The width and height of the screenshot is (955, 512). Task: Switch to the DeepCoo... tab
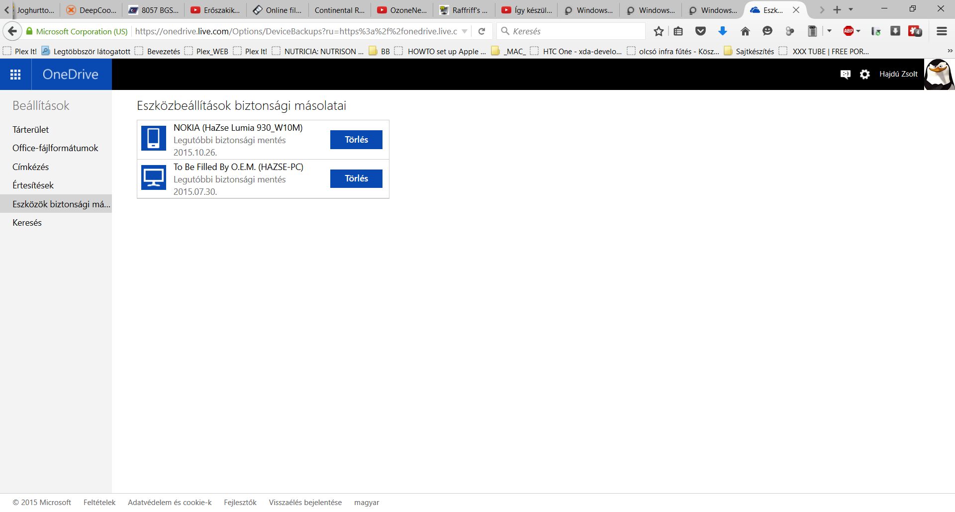pyautogui.click(x=92, y=10)
